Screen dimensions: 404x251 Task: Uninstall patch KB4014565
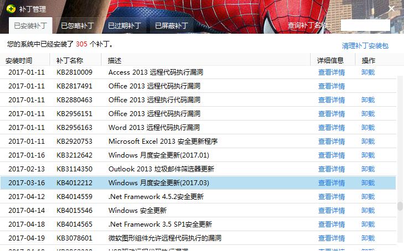(368, 224)
